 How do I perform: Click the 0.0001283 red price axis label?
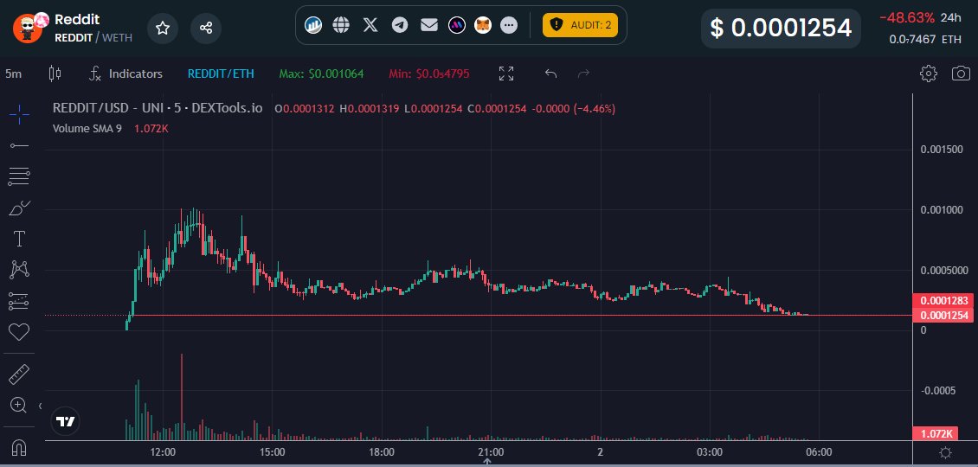click(x=943, y=301)
